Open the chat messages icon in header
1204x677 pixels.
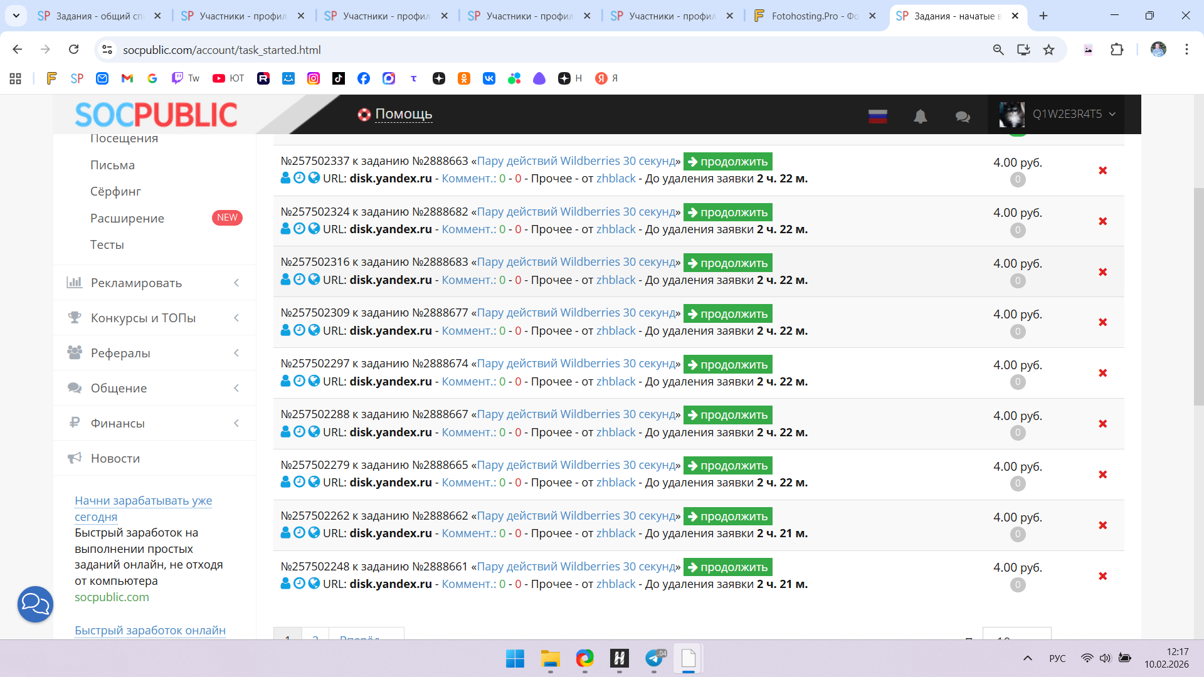point(963,117)
